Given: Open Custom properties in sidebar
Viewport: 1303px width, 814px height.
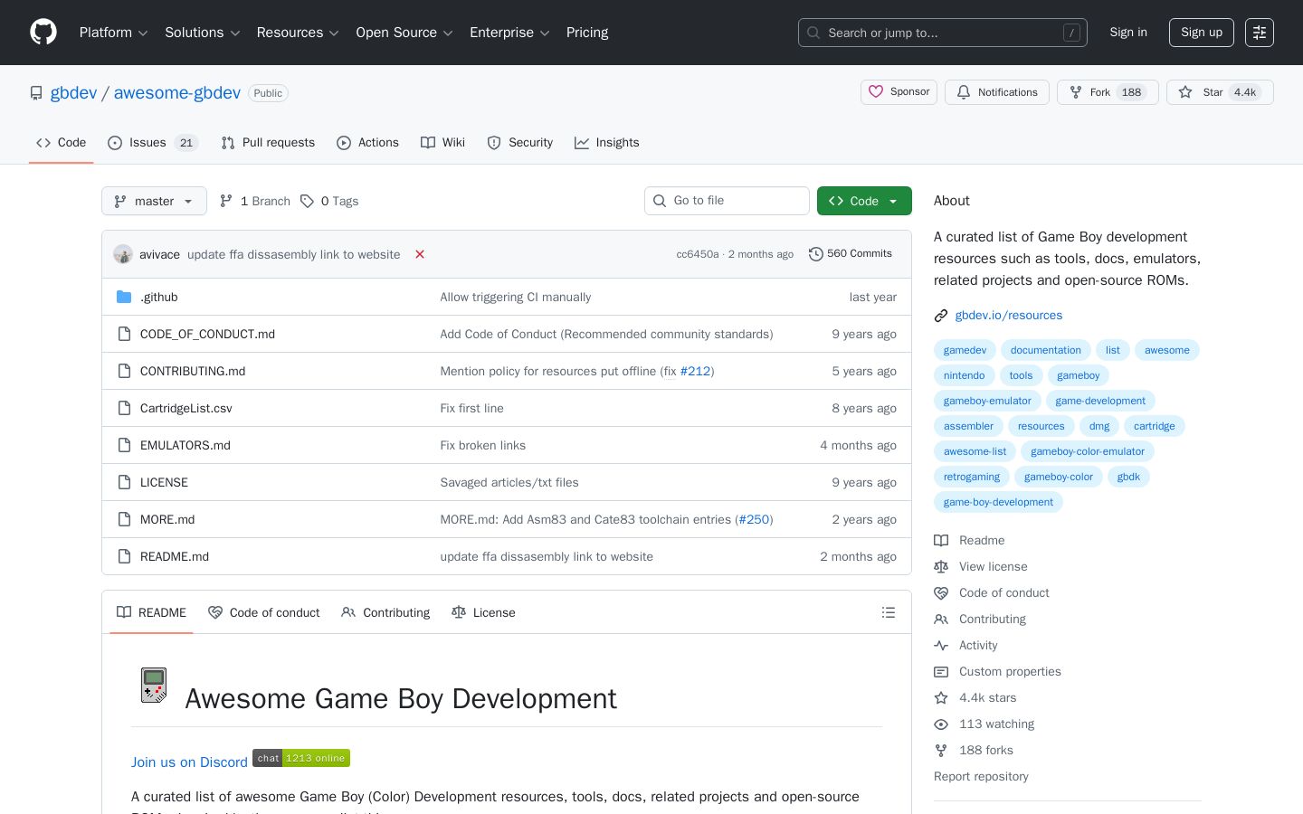Looking at the screenshot, I should coord(998,671).
